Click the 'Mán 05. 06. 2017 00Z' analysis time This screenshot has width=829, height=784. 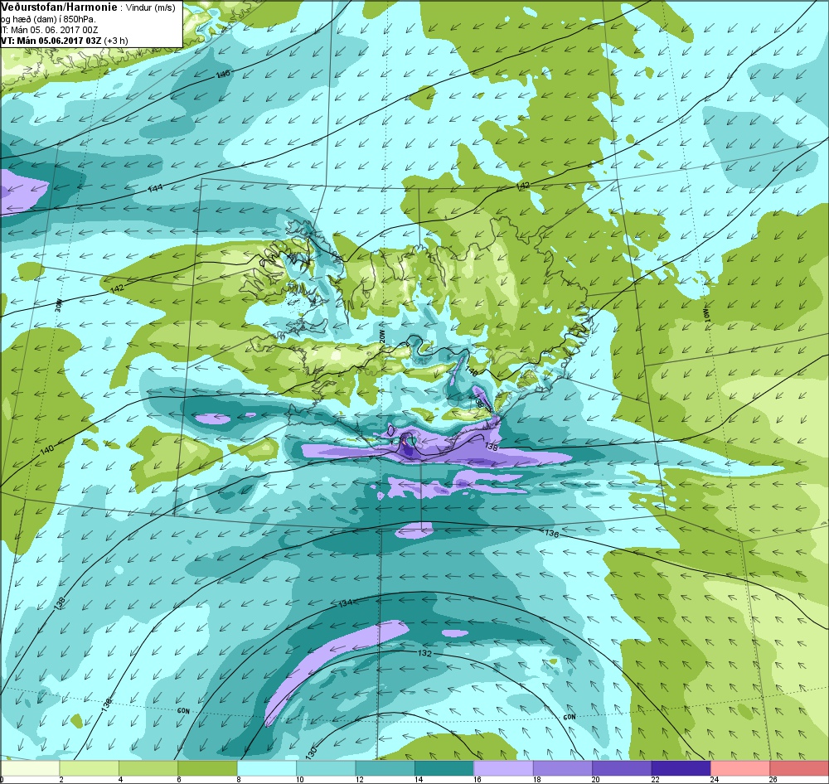54,30
